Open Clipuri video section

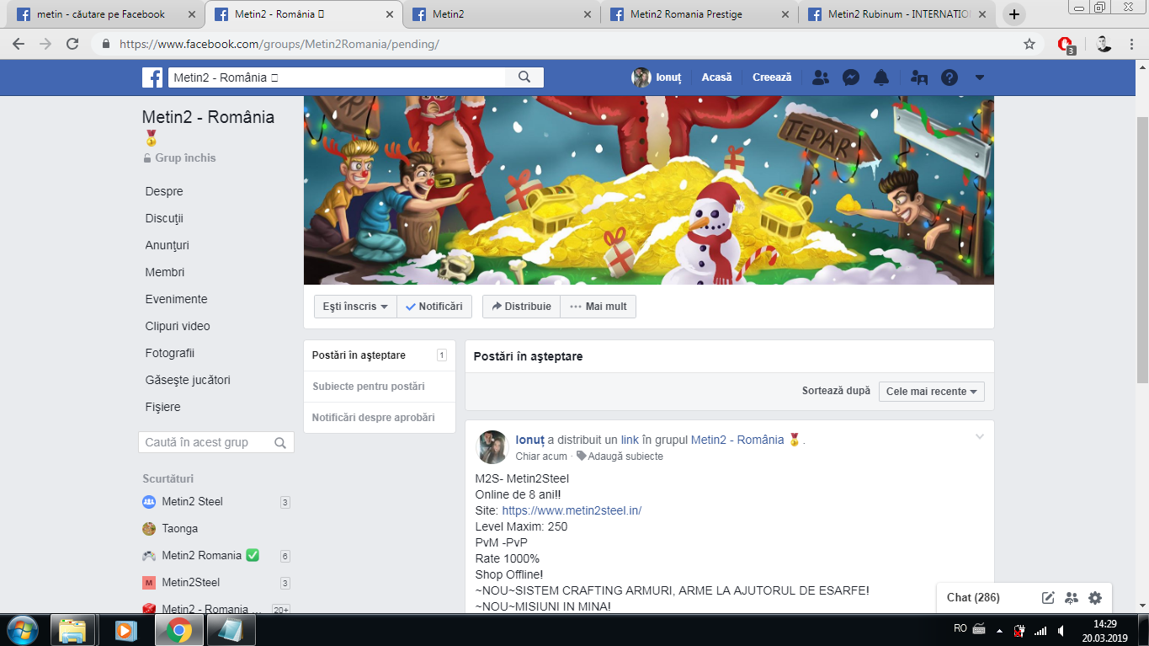tap(178, 326)
